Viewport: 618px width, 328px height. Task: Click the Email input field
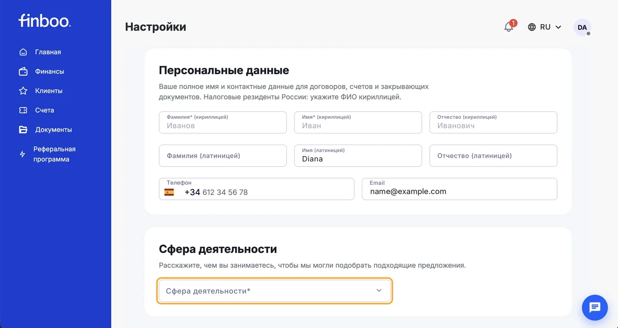point(460,189)
